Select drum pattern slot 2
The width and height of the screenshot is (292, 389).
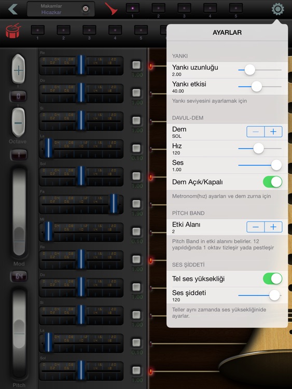click(x=63, y=30)
